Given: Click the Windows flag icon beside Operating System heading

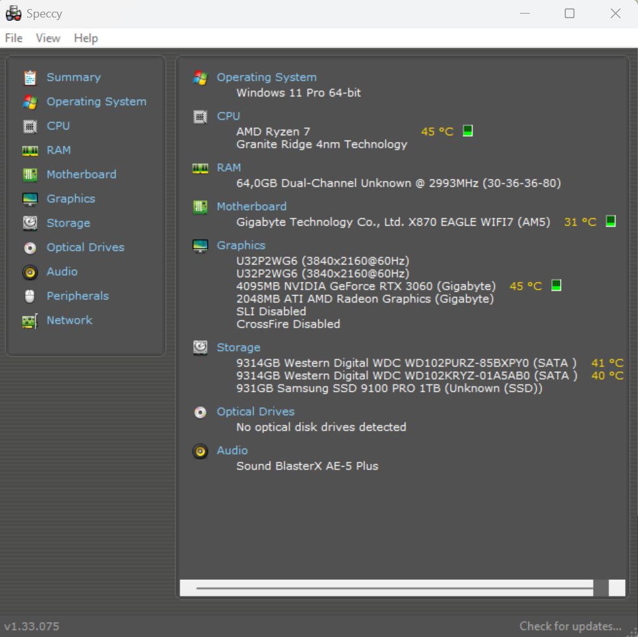Looking at the screenshot, I should click(200, 77).
